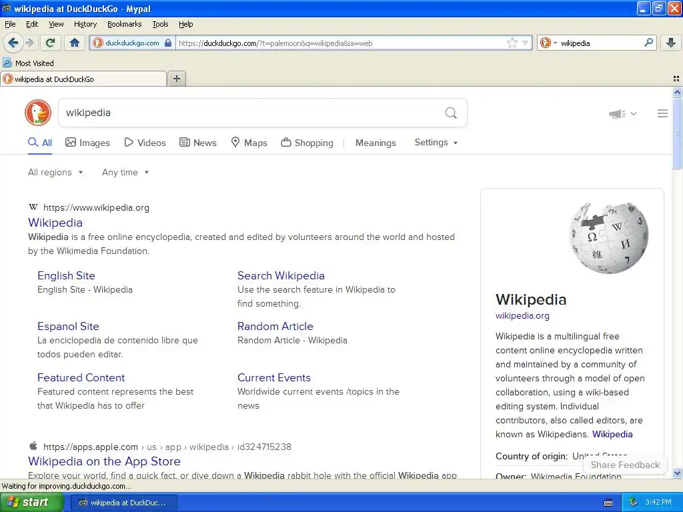Open the main Wikipedia result title
This screenshot has height=512, width=683.
point(55,223)
